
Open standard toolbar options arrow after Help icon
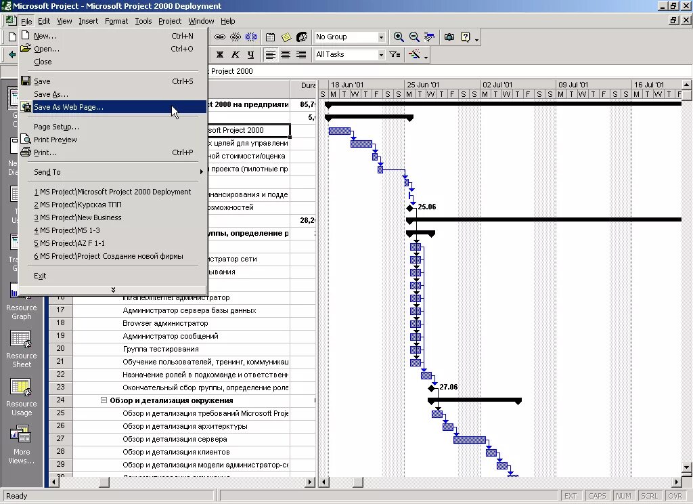476,39
